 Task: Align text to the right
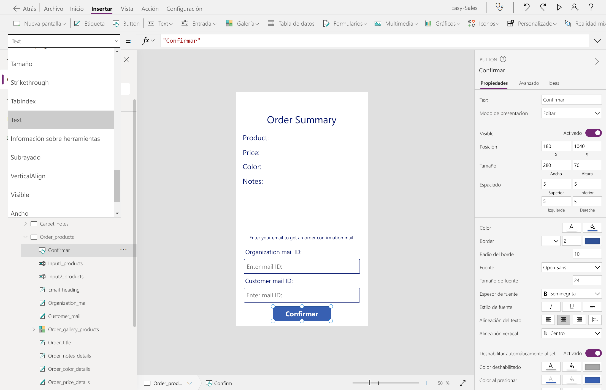click(x=579, y=320)
